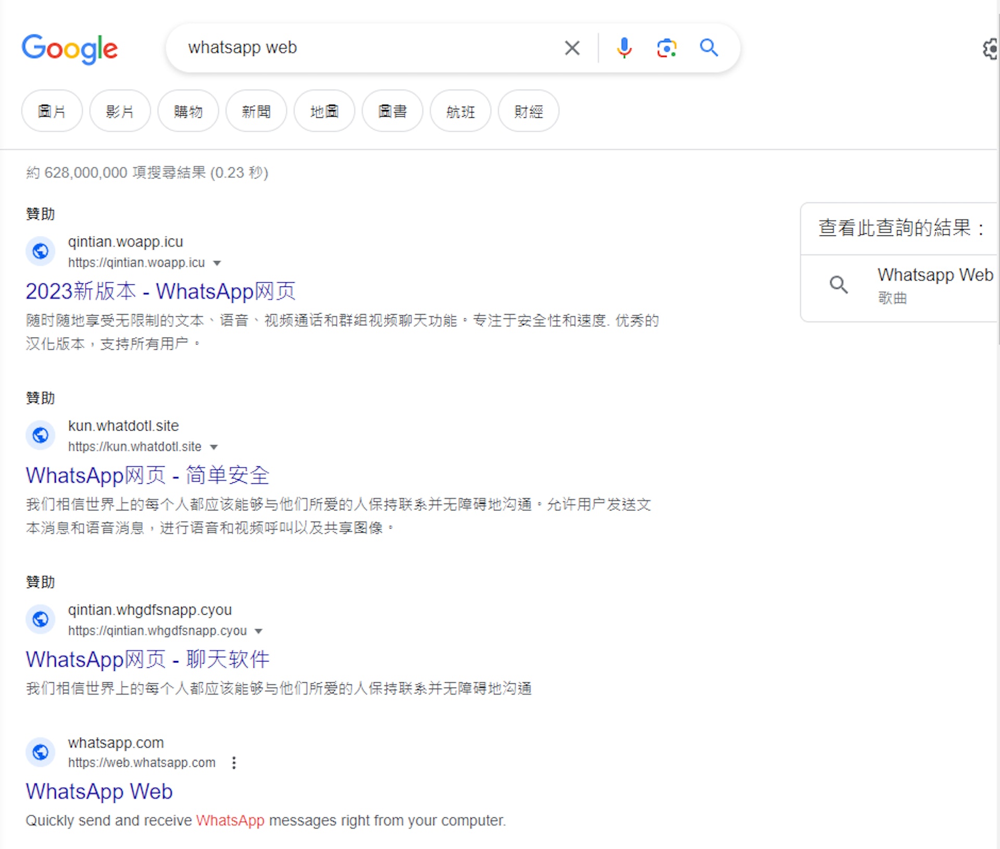Click the Google logo
1000x849 pixels.
pyautogui.click(x=70, y=49)
